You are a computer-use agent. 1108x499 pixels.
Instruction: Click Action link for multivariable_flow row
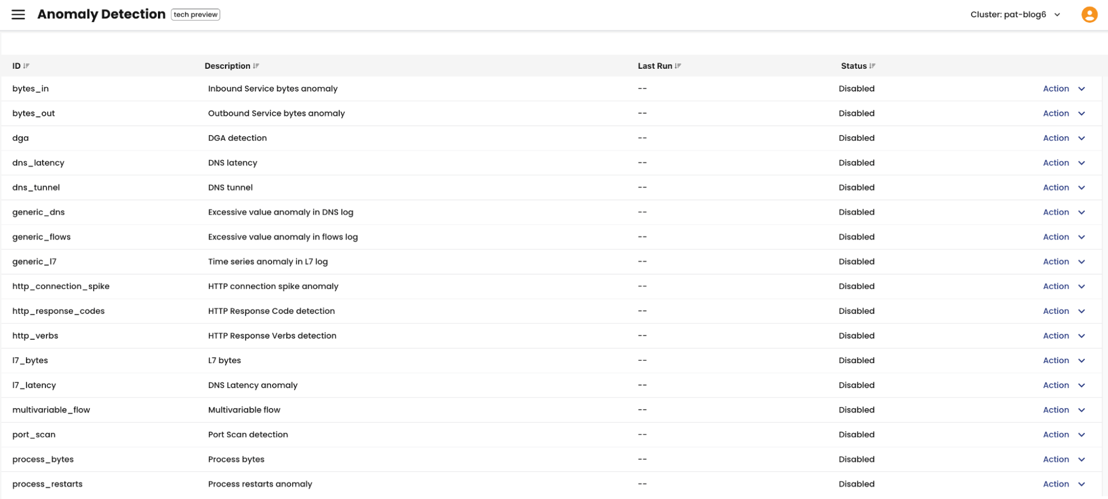(1056, 410)
